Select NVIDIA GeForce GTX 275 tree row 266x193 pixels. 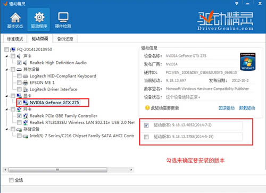tap(54, 103)
